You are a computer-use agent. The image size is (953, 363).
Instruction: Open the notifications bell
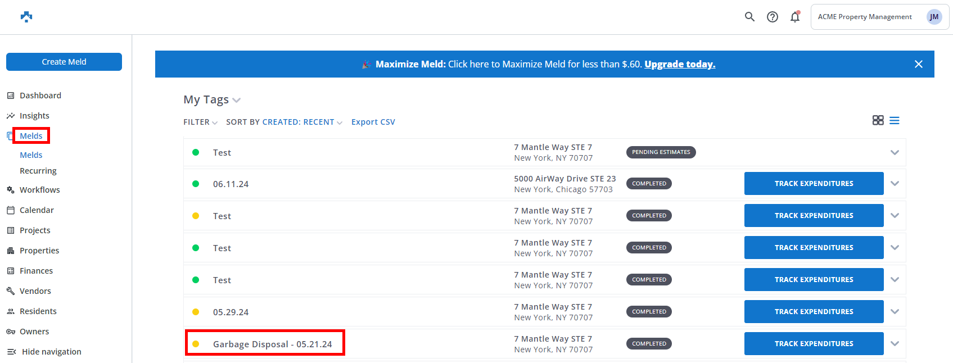click(795, 17)
